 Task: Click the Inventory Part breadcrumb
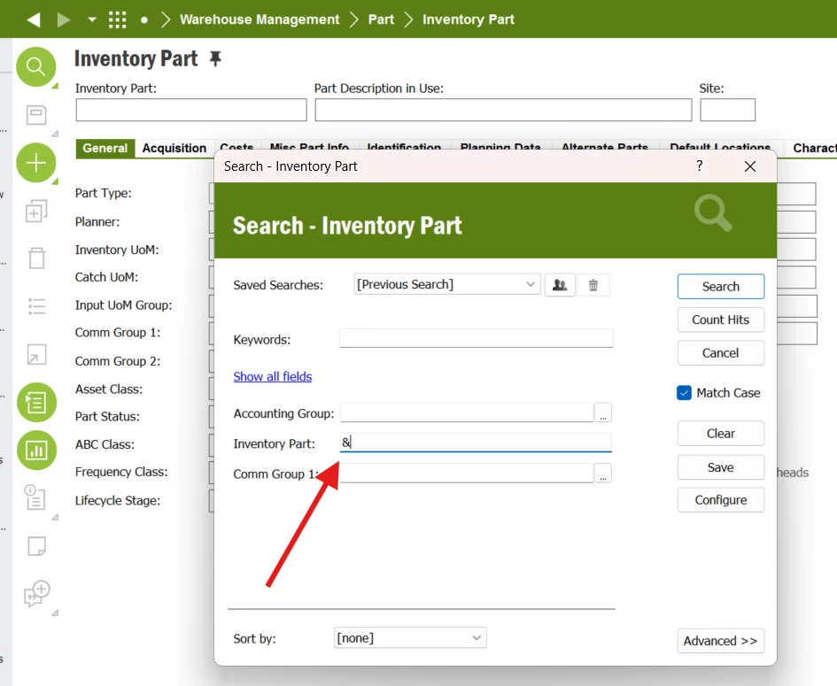coord(469,19)
